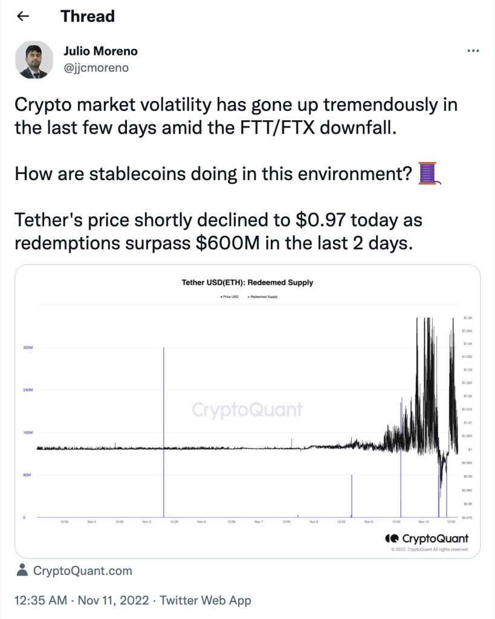Click the Tether USD(ETH): Redeemed Supply chart title

click(x=248, y=282)
